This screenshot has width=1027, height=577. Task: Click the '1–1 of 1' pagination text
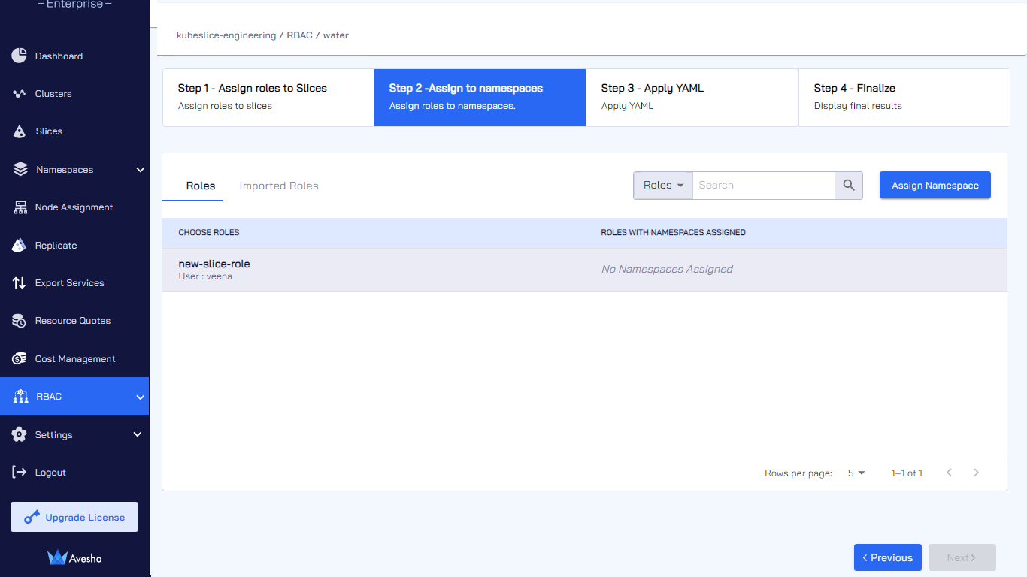pyautogui.click(x=907, y=473)
